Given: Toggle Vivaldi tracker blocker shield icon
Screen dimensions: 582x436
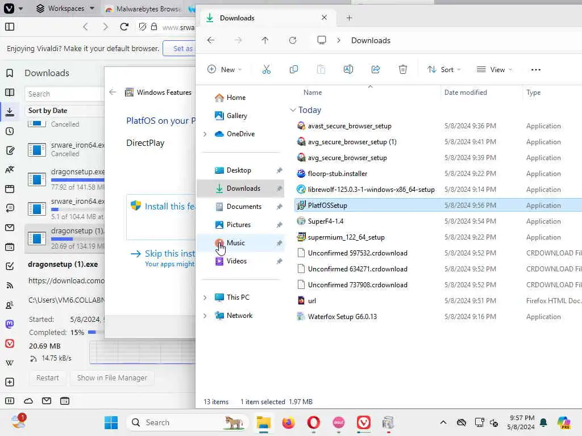Looking at the screenshot, I should tap(143, 27).
